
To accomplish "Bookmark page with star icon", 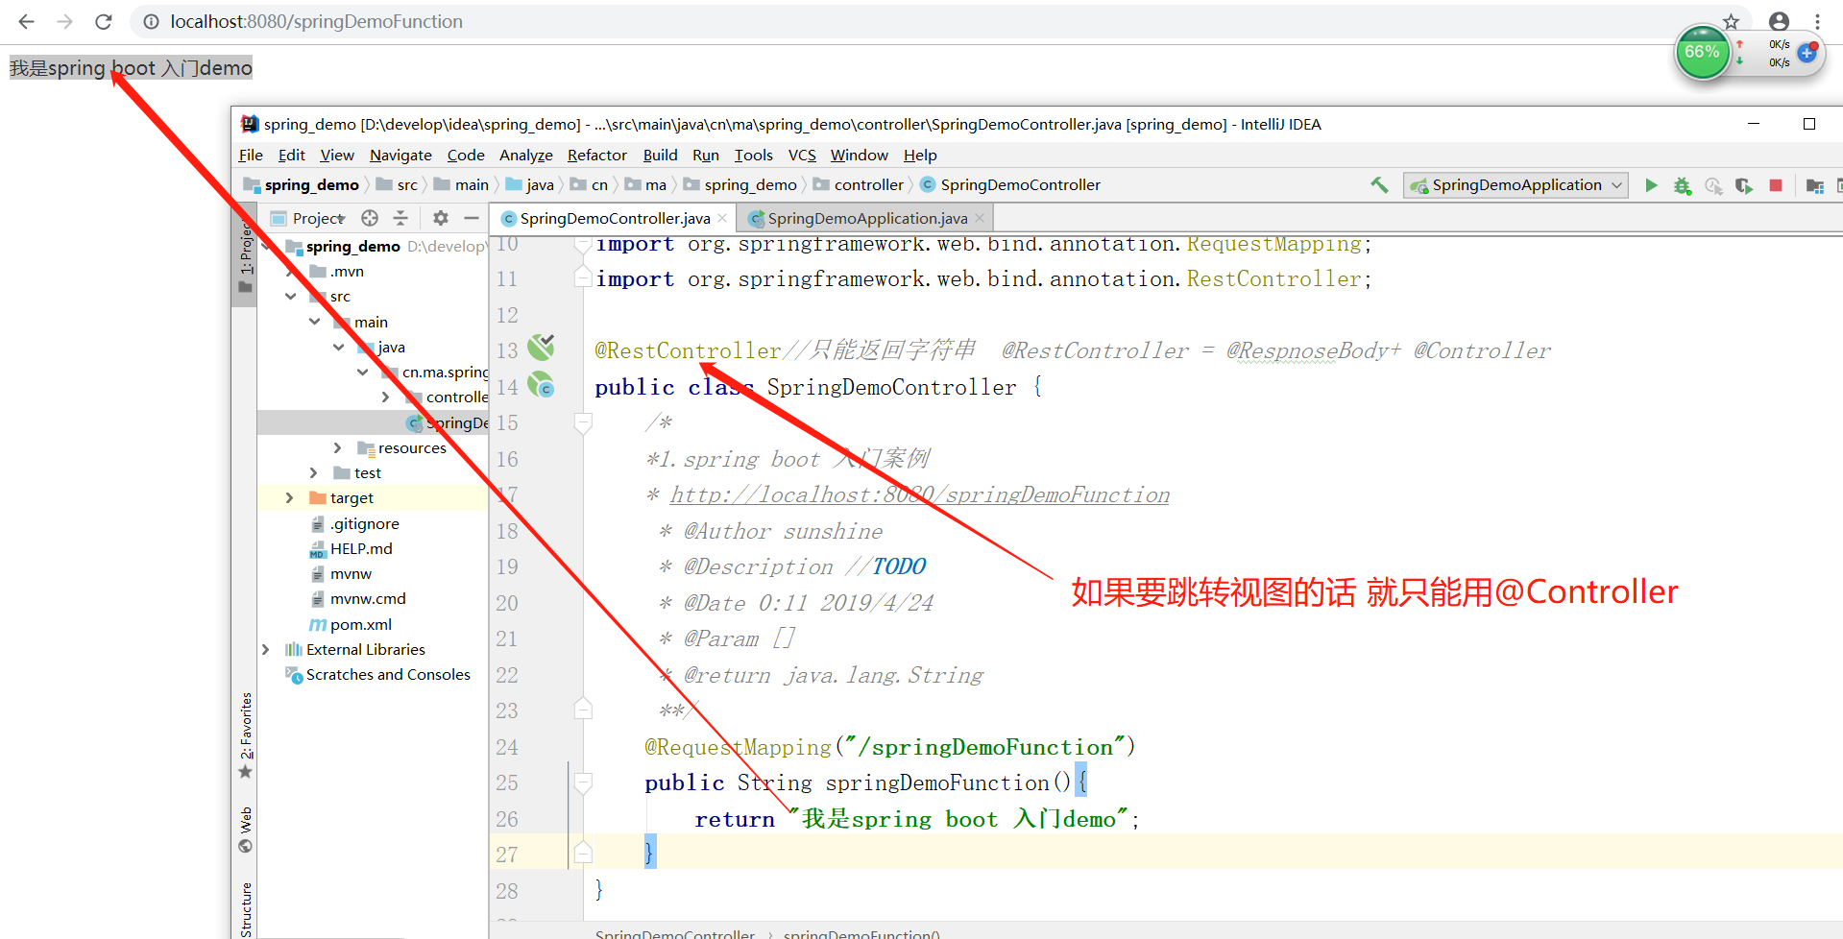I will coord(1731,21).
